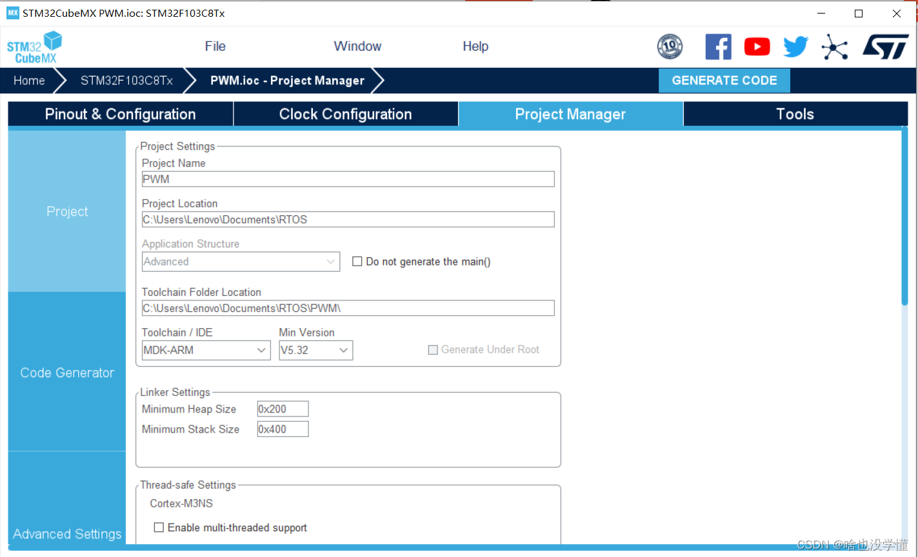Select the STM32F103C8Tx breadcrumb
This screenshot has width=918, height=557.
(x=126, y=81)
